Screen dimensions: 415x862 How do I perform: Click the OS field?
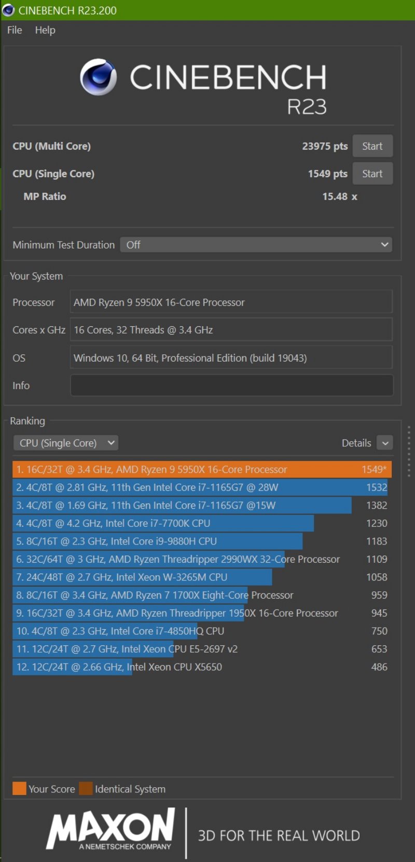(x=231, y=358)
